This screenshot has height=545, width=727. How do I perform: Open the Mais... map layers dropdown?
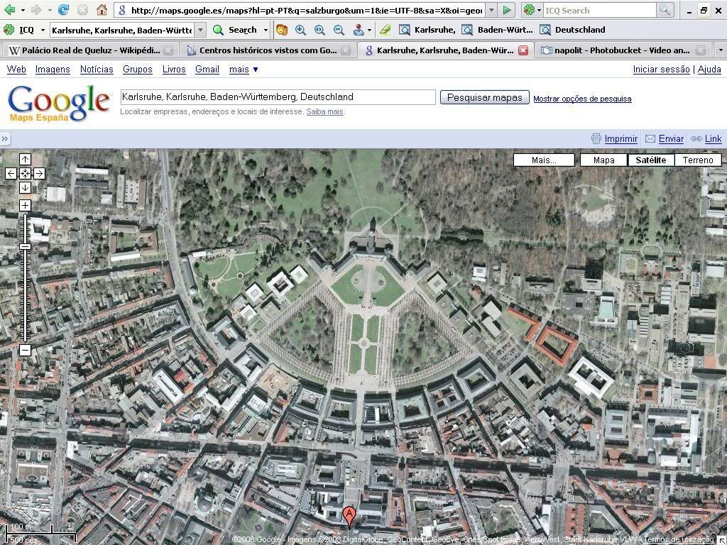[x=544, y=160]
